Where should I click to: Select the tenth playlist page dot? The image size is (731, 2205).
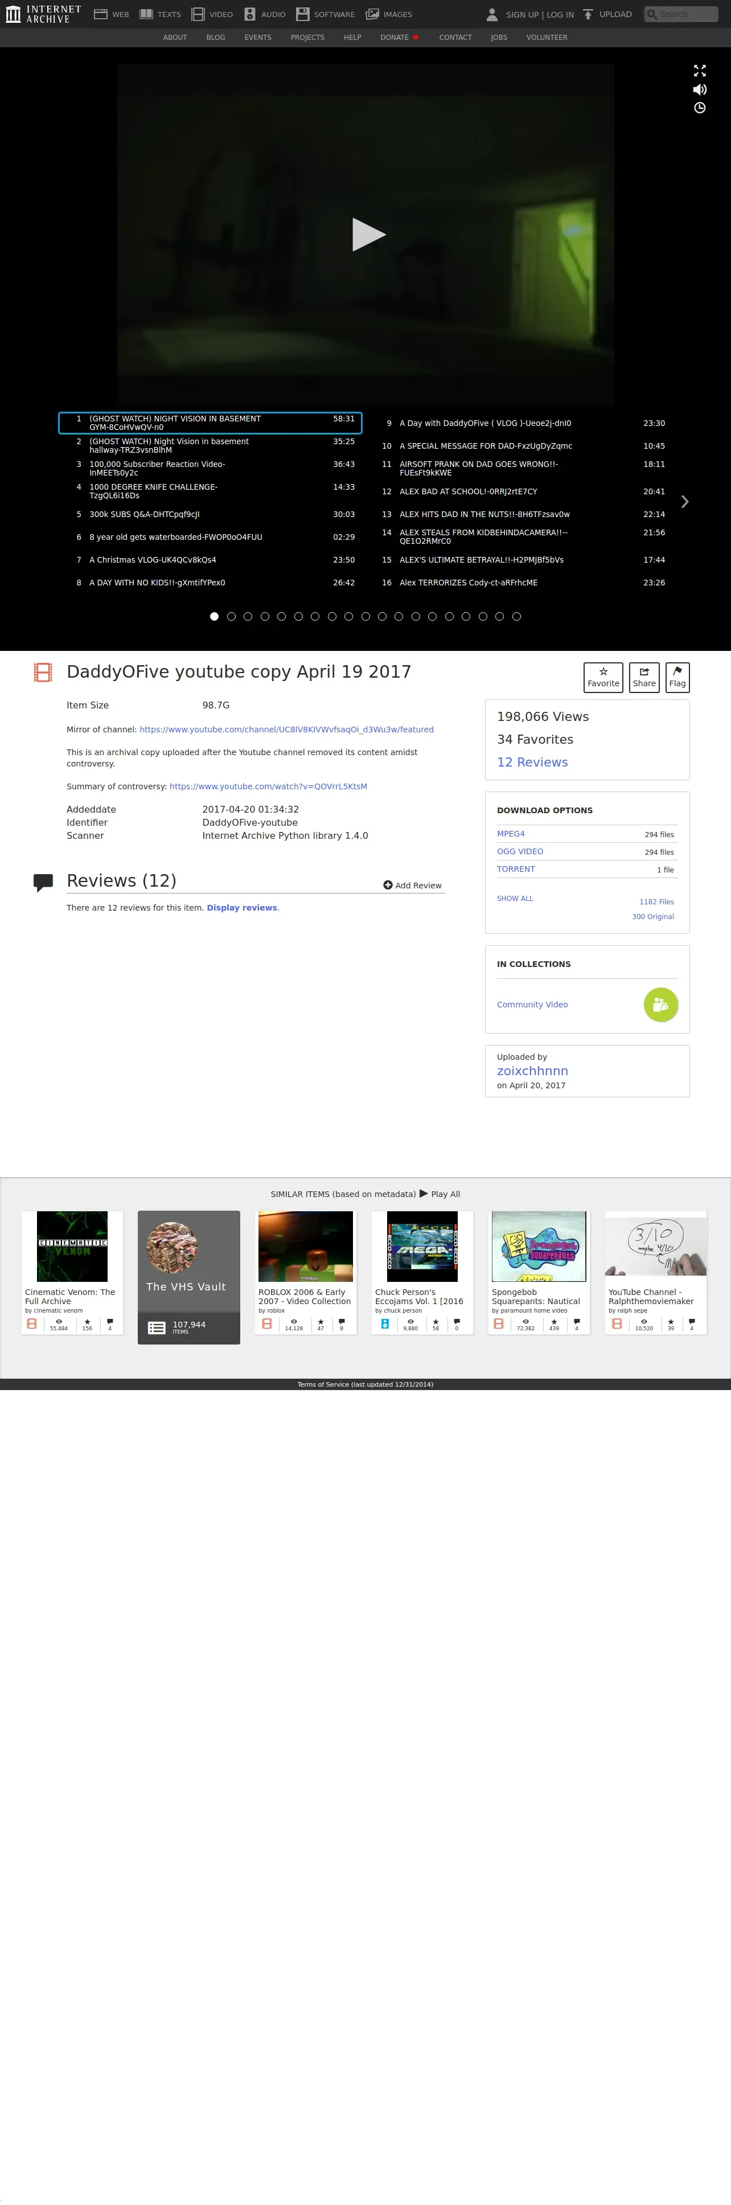click(x=365, y=616)
